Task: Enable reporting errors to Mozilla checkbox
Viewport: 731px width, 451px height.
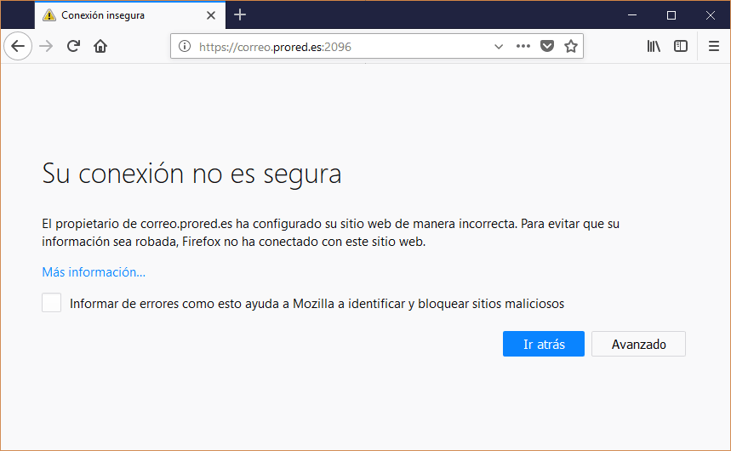Action: [x=51, y=303]
